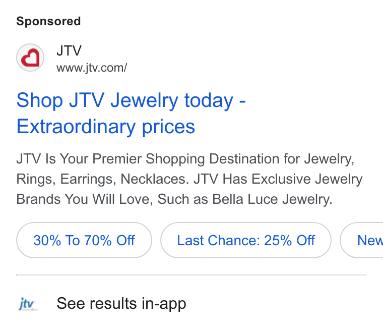Click the 70% text in first chip
383x334 pixels.
click(x=98, y=240)
